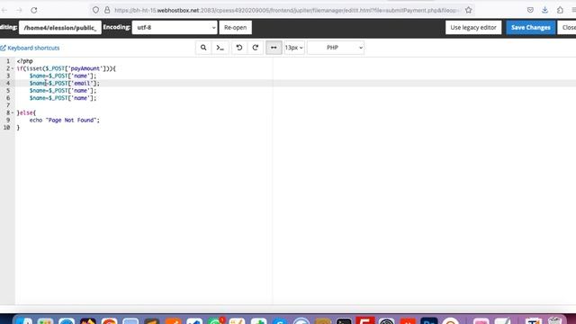Click the Re-open button
This screenshot has width=576, height=324.
click(x=236, y=28)
